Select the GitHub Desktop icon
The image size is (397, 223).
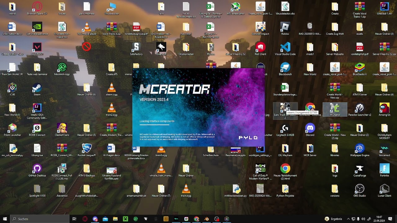[x=37, y=170]
